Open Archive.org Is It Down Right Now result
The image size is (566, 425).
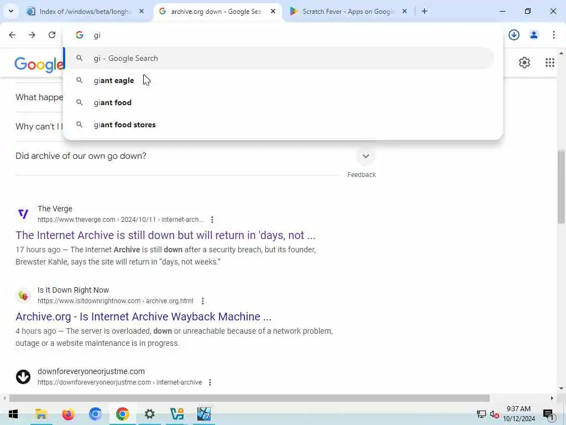(143, 317)
